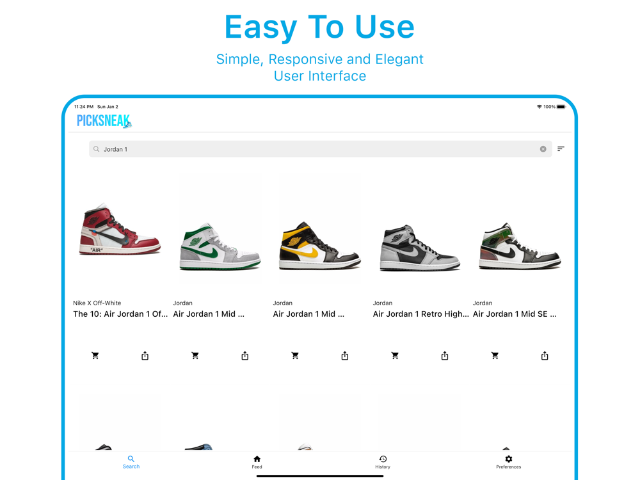Screen dimensions: 640x480
Task: Go to the Preferences tab
Action: pyautogui.click(x=509, y=462)
